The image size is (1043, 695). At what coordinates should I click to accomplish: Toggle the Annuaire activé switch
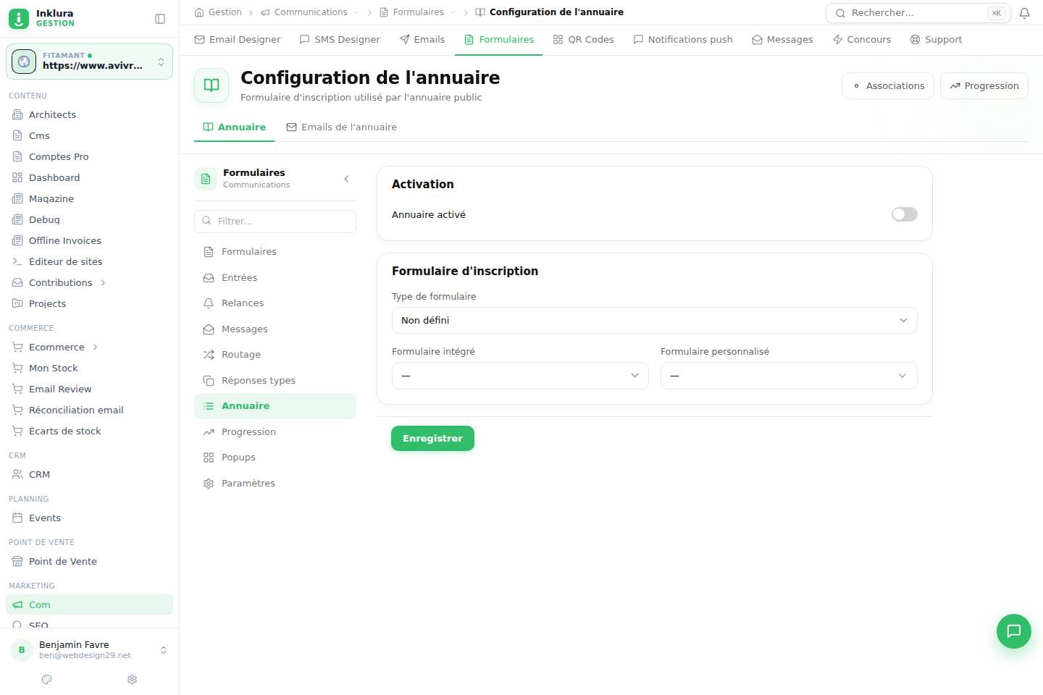click(904, 214)
